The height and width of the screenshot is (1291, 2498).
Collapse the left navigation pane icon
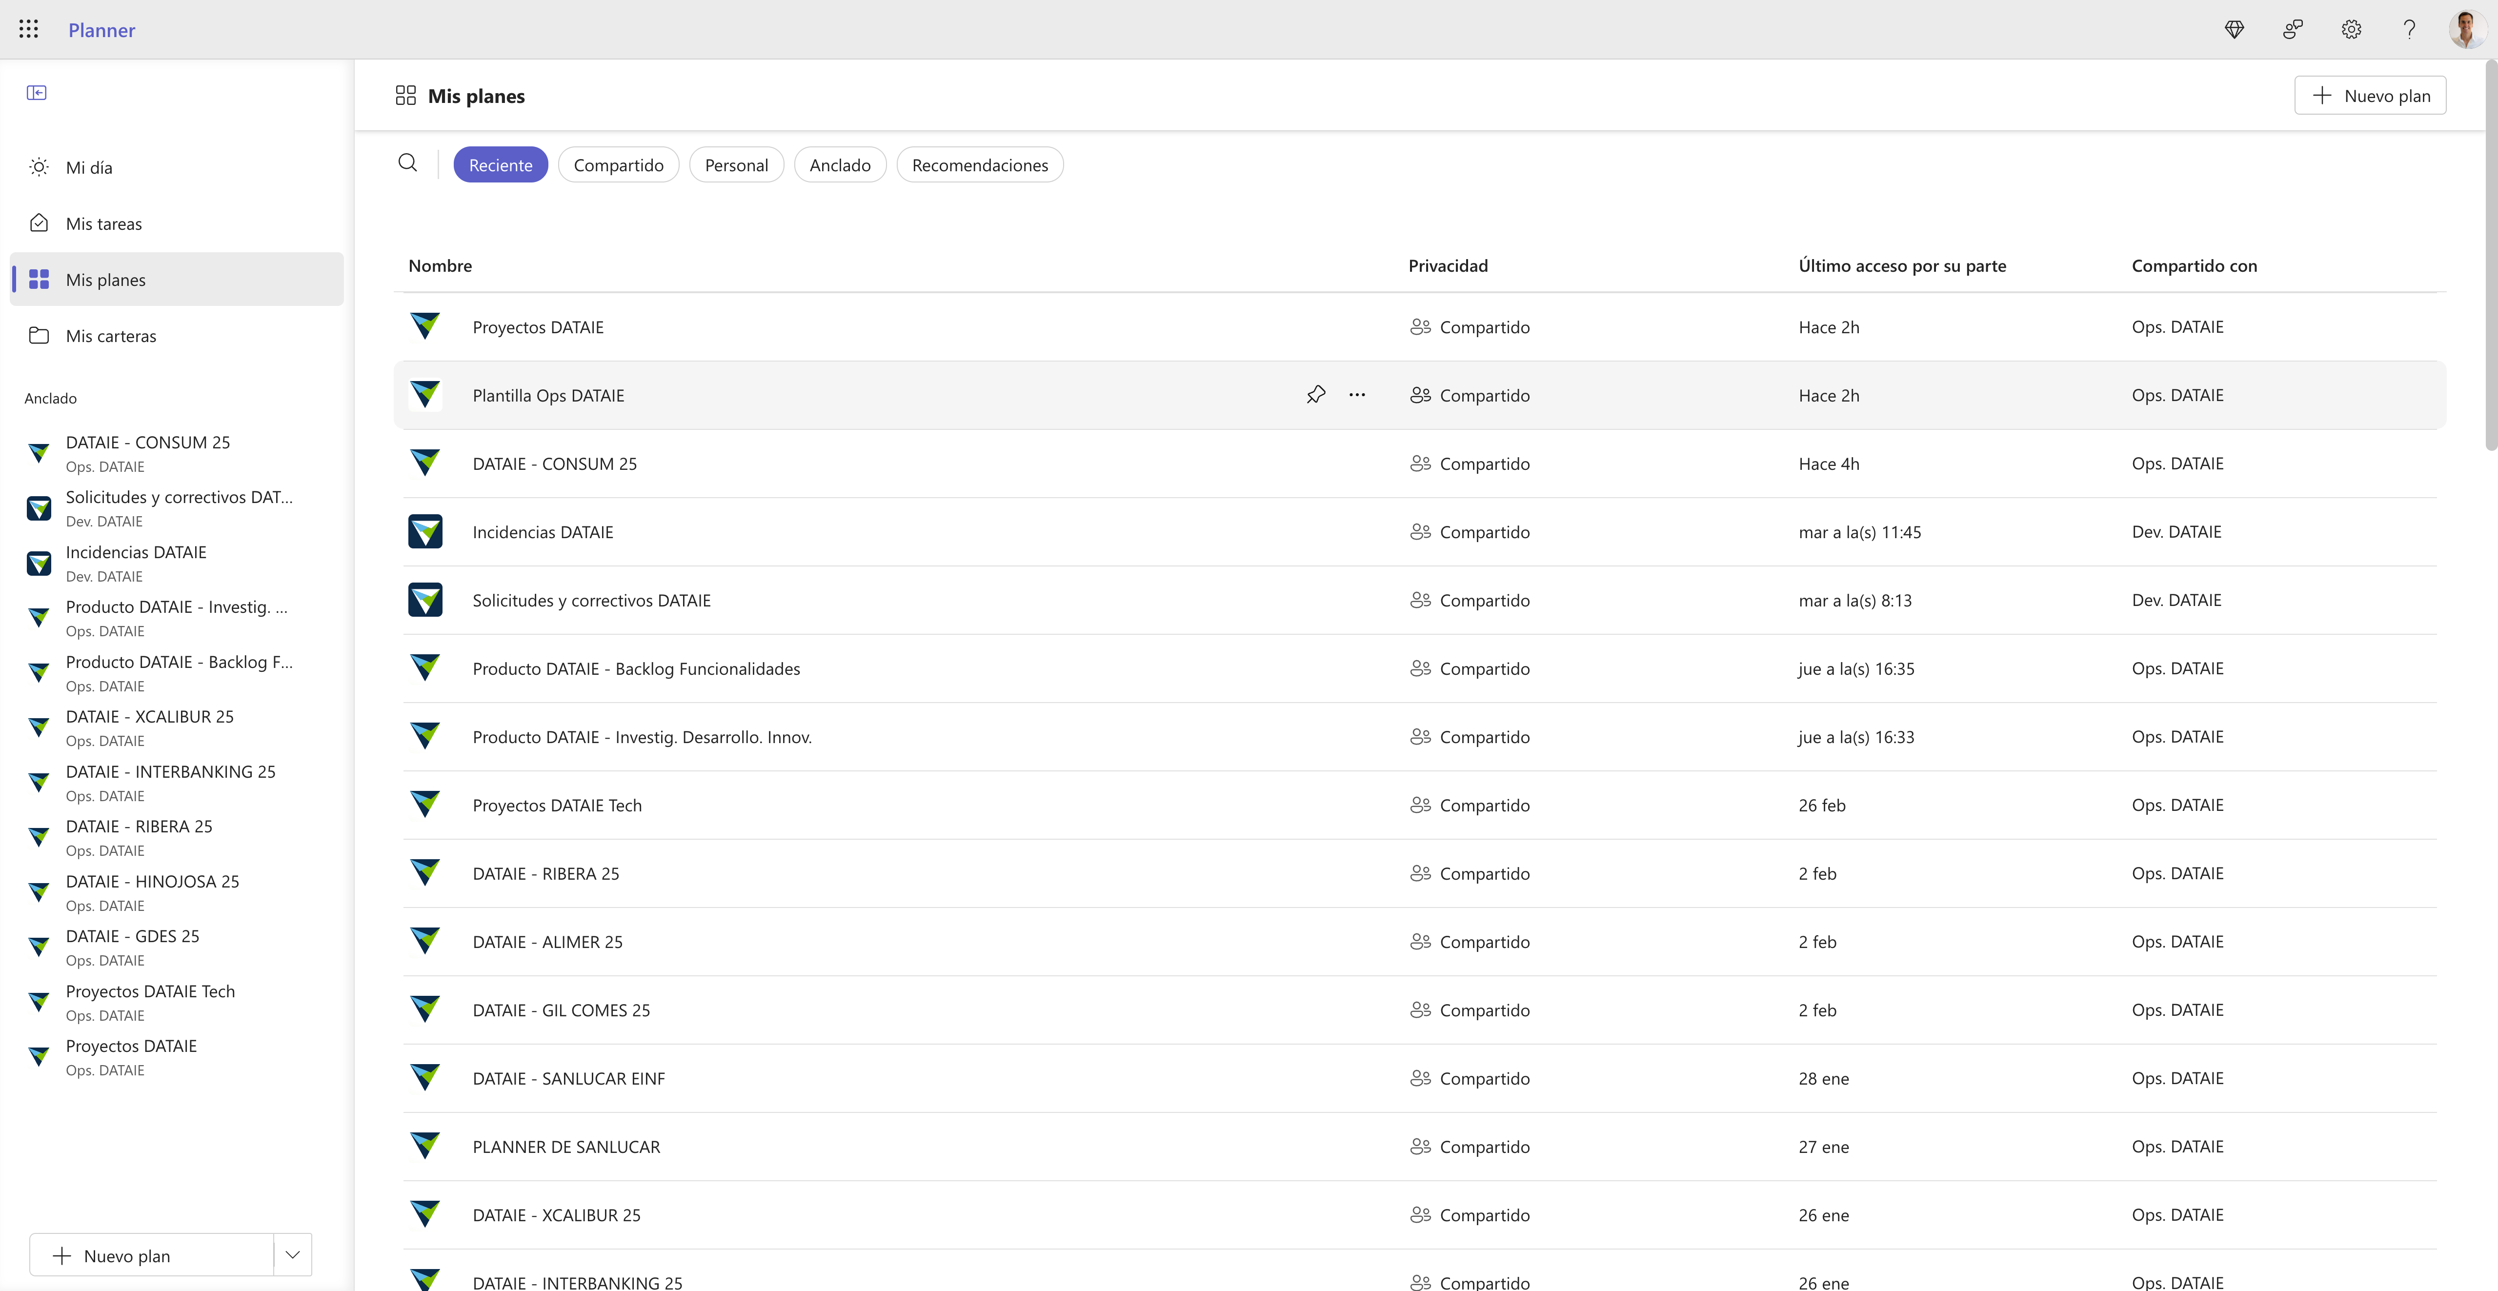[37, 93]
